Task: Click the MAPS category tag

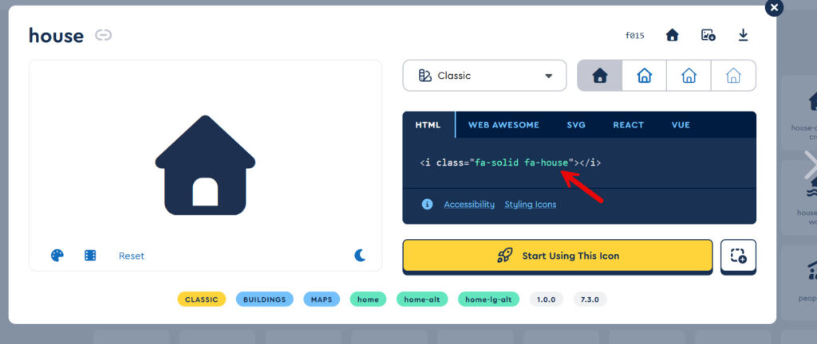Action: click(322, 299)
